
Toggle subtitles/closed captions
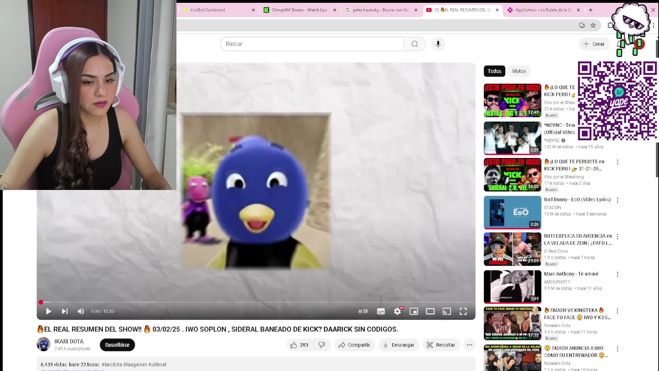[381, 311]
